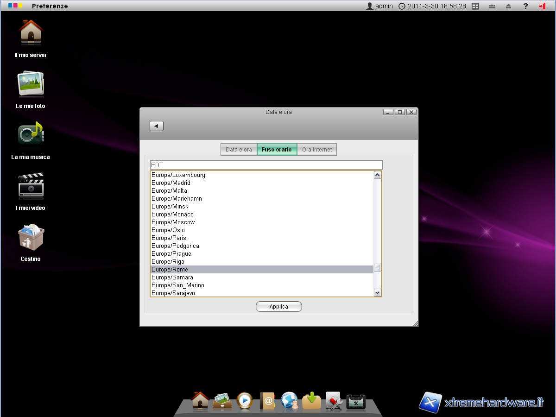
Task: Click the EDT timezone text field
Action: pyautogui.click(x=266, y=165)
